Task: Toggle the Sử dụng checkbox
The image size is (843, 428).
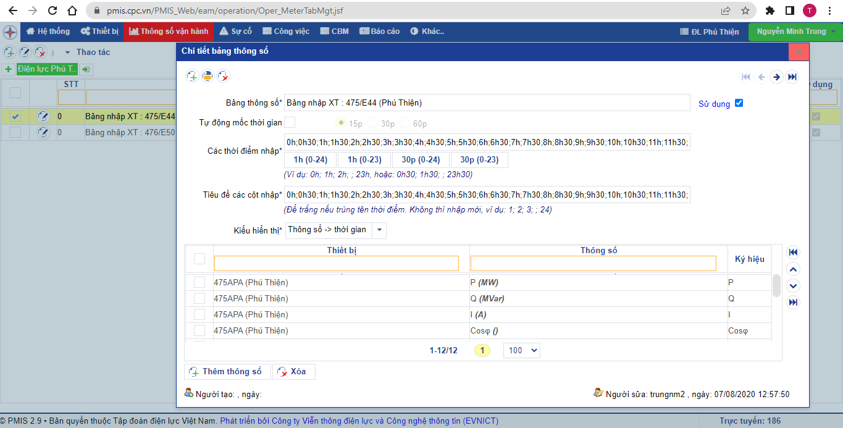Action: [x=739, y=103]
